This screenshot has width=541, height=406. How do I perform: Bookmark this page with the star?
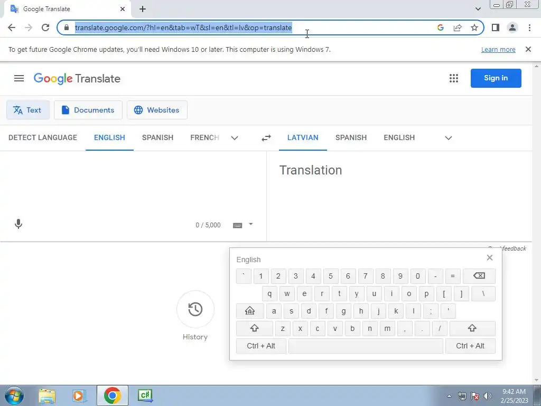coord(474,27)
